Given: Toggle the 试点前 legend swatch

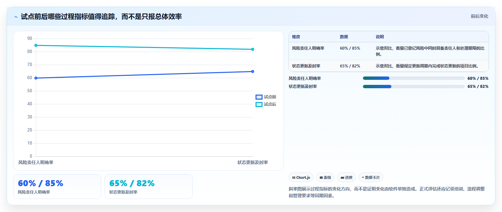Looking at the screenshot, I should click(259, 97).
